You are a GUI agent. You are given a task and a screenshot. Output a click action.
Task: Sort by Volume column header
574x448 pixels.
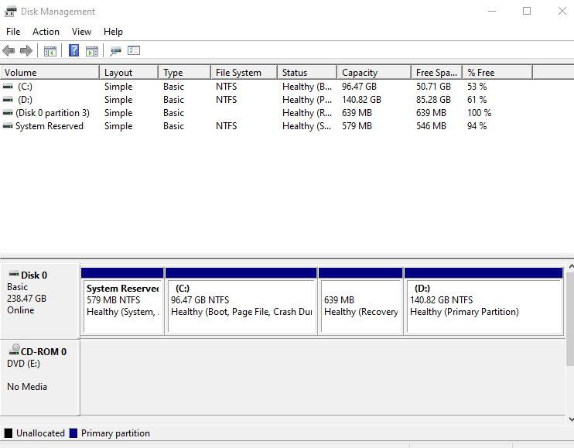[50, 73]
